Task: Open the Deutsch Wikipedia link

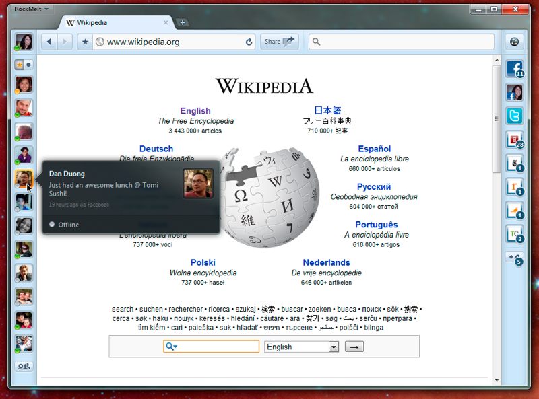Action: (156, 149)
